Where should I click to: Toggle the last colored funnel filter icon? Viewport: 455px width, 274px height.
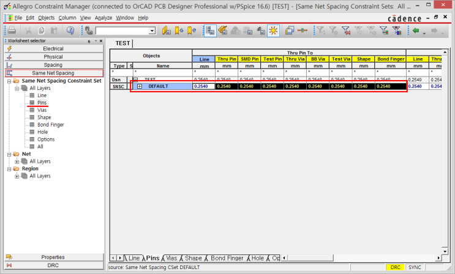(397, 30)
